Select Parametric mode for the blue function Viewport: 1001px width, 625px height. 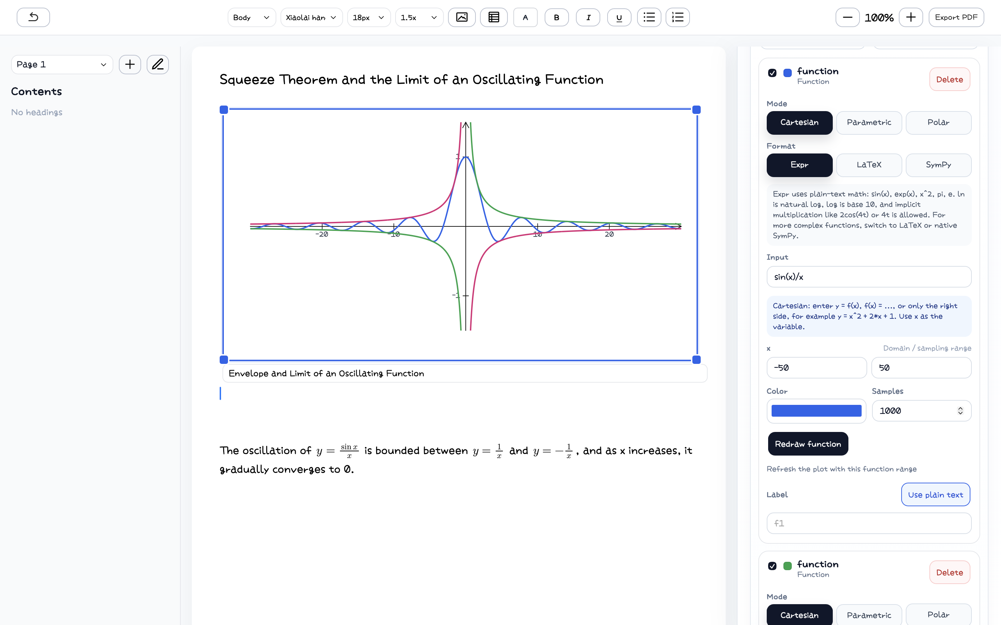point(869,123)
